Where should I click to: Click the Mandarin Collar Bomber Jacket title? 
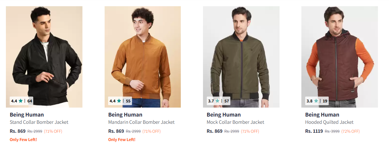click(x=141, y=122)
